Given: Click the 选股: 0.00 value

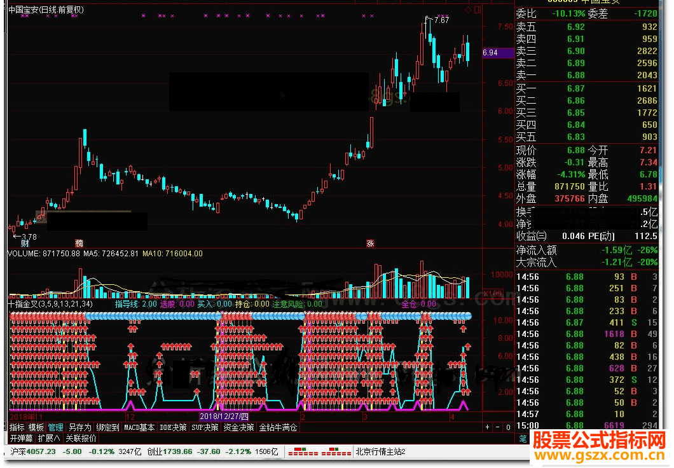Looking at the screenshot, I should tap(177, 304).
